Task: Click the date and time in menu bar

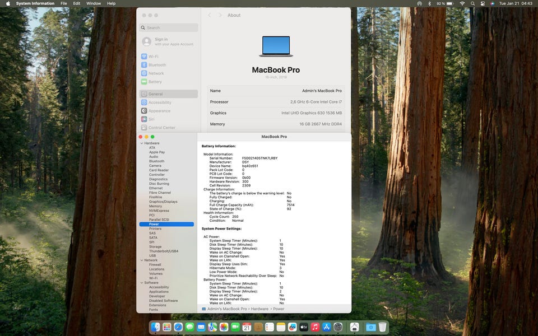Action: [x=516, y=3]
